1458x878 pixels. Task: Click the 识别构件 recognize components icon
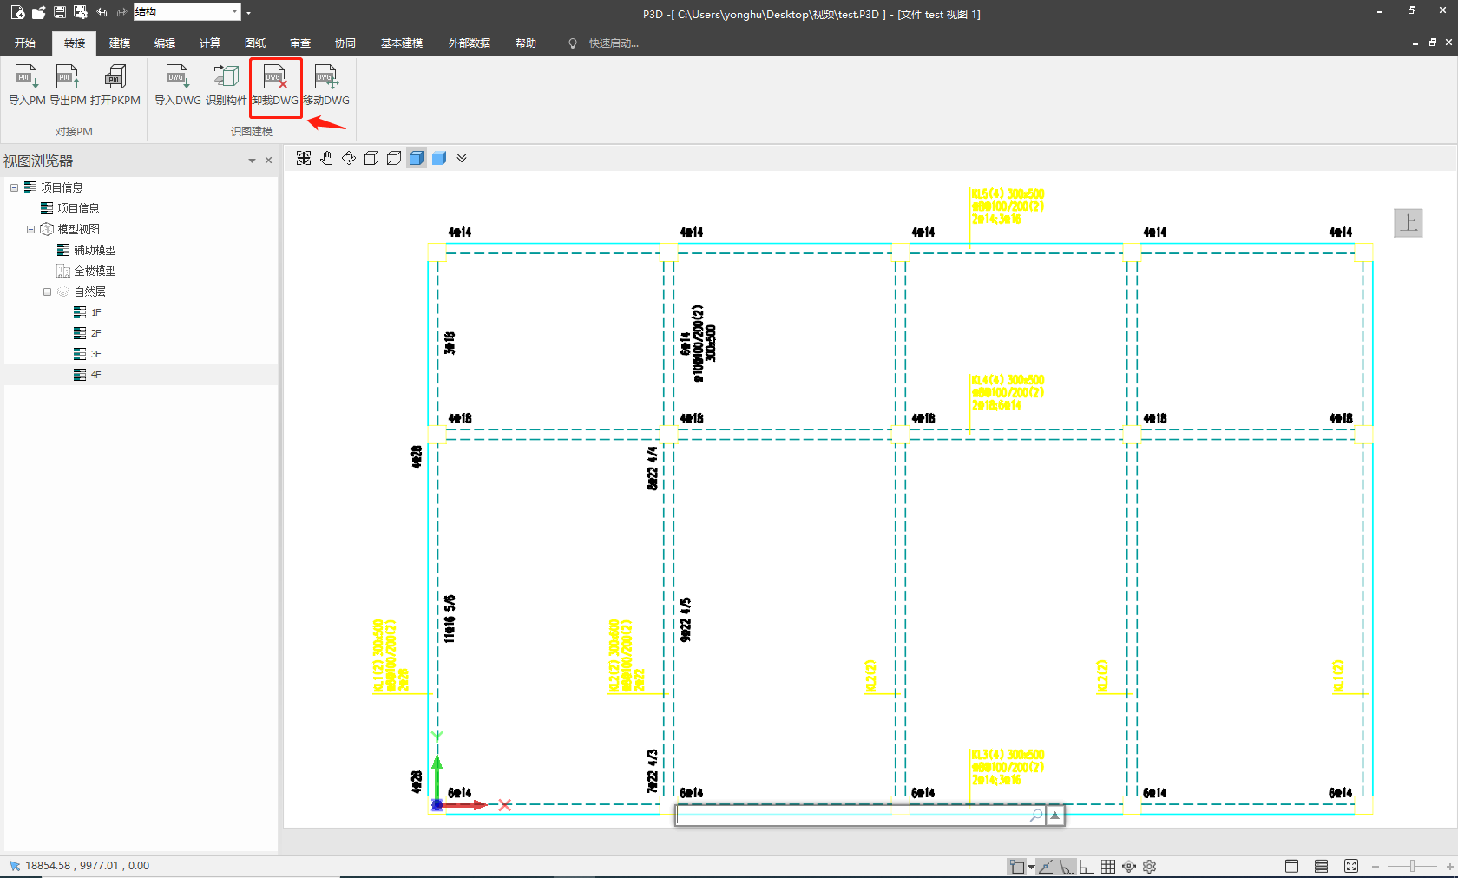[226, 85]
